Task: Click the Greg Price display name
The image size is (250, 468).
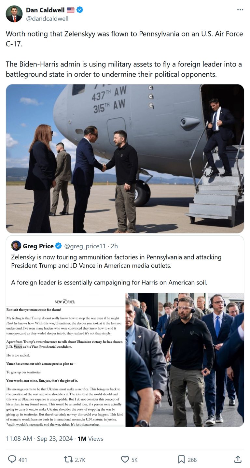Action: pyautogui.click(x=38, y=246)
